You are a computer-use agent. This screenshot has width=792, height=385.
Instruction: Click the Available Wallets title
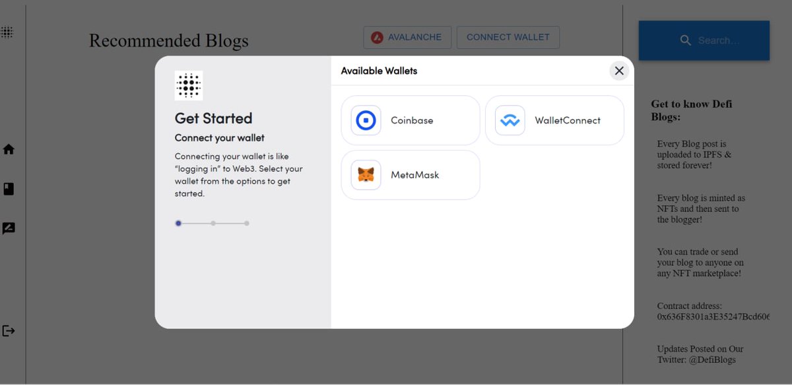(379, 71)
